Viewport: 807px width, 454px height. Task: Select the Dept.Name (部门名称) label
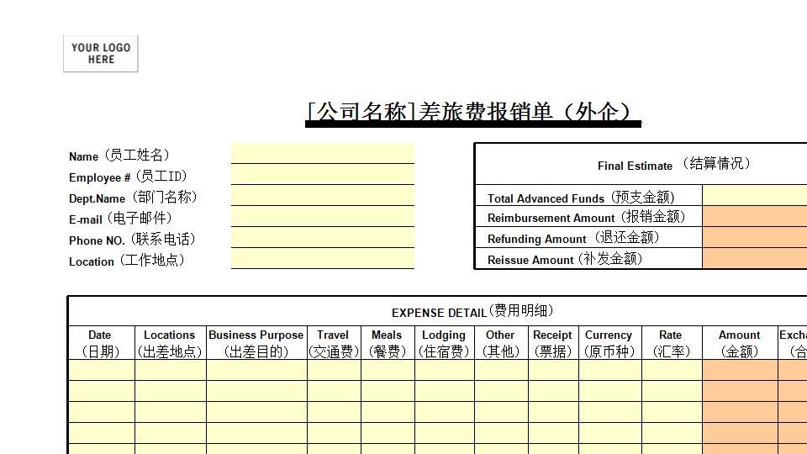(x=133, y=198)
